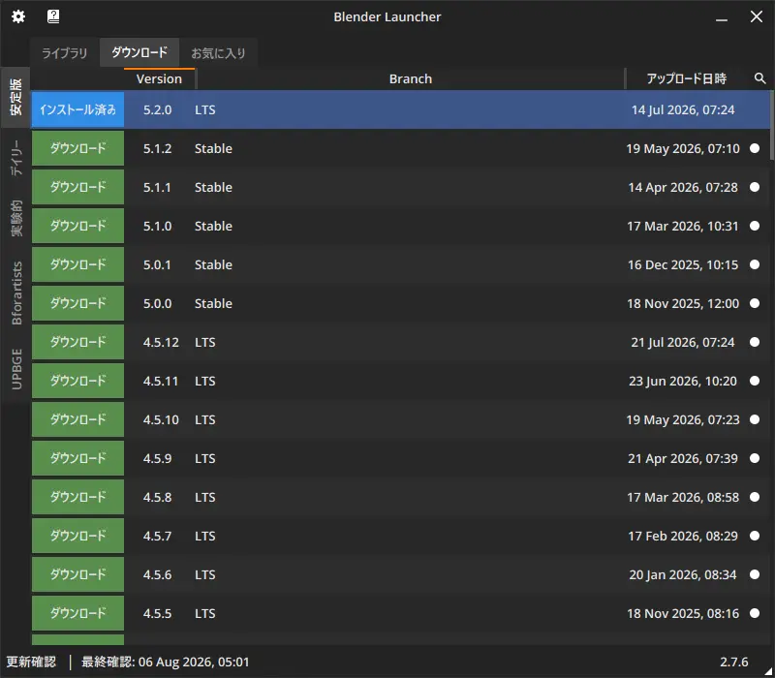Click the 5.2.0 version number
The height and width of the screenshot is (678, 775).
pyautogui.click(x=158, y=109)
